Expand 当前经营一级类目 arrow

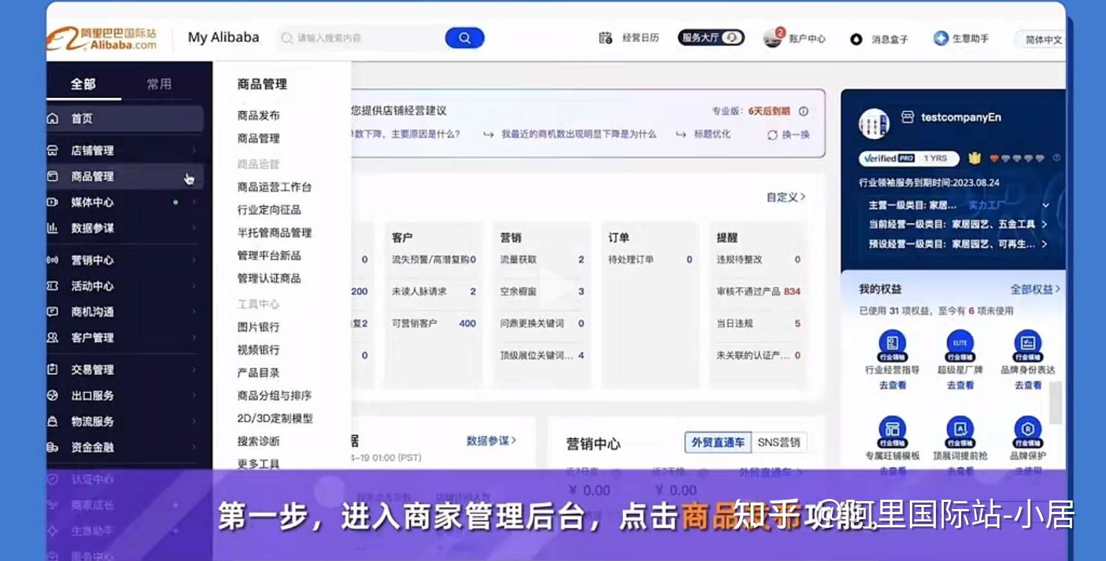[x=1044, y=224]
